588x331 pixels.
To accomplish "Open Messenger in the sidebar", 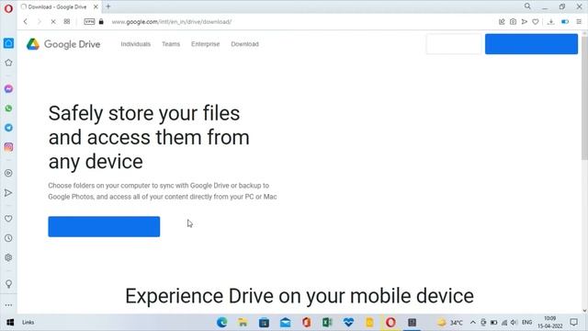I will (8, 89).
